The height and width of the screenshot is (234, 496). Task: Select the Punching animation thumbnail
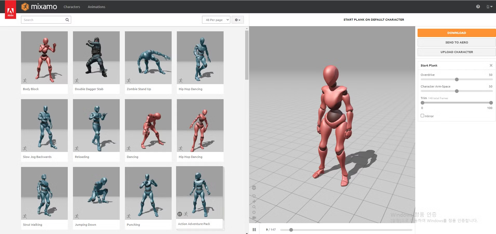click(x=148, y=193)
